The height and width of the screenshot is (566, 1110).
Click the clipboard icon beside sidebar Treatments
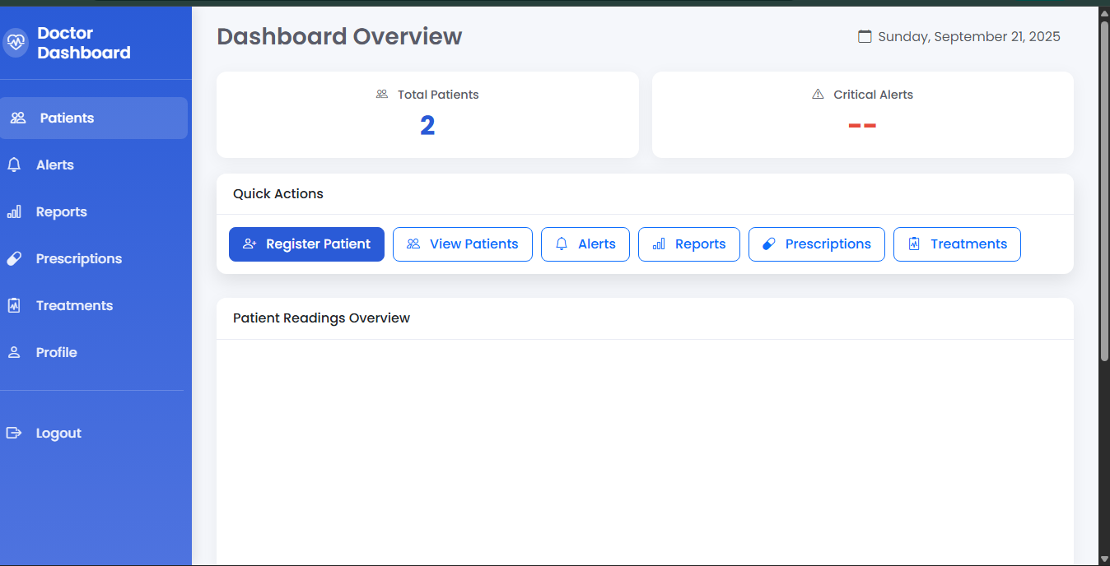pyautogui.click(x=14, y=306)
